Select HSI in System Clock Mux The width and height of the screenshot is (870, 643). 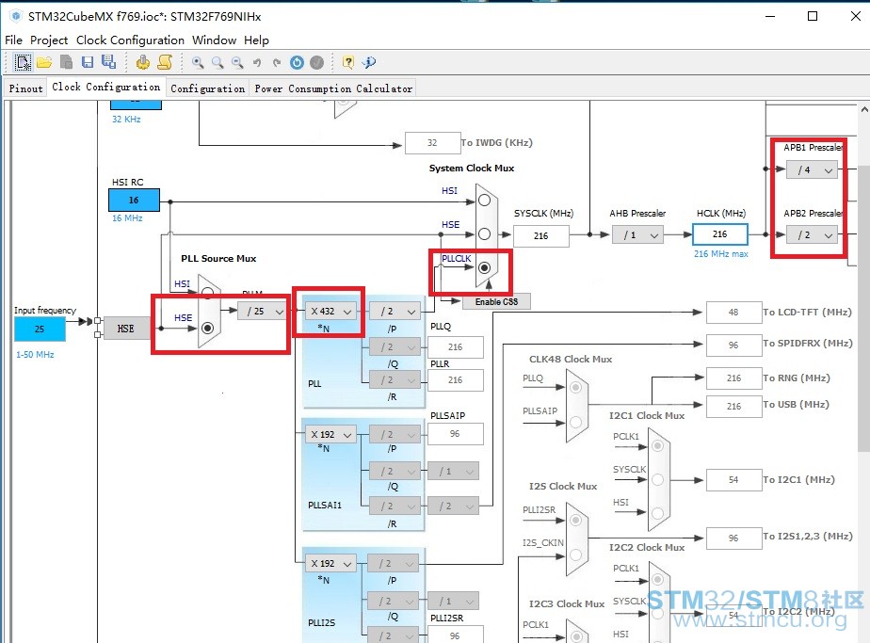484,201
